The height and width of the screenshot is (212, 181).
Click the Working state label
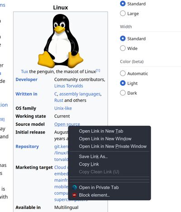(31, 116)
